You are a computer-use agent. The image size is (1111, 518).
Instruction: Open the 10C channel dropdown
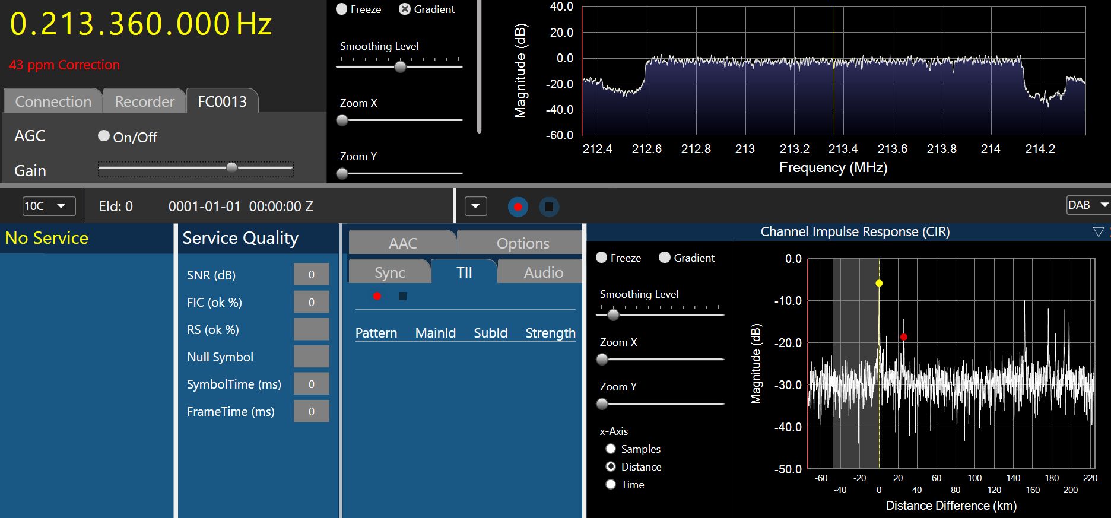coord(49,206)
